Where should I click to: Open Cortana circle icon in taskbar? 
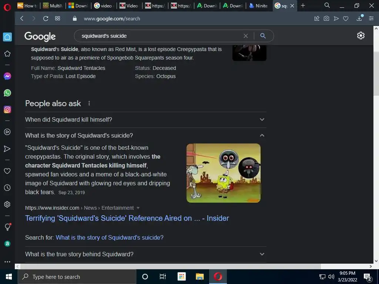[x=145, y=277]
